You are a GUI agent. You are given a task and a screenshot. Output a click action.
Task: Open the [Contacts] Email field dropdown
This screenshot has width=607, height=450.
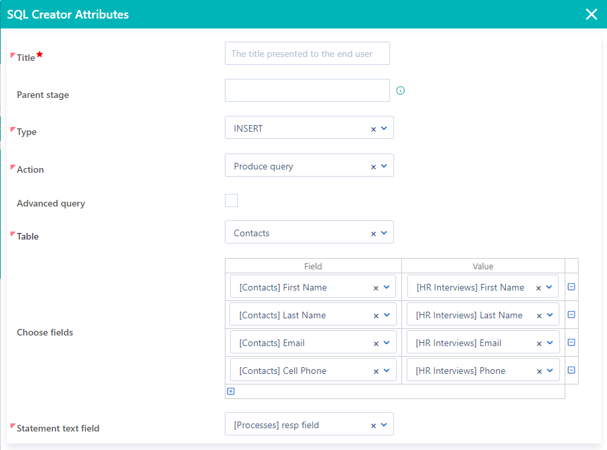(x=386, y=342)
